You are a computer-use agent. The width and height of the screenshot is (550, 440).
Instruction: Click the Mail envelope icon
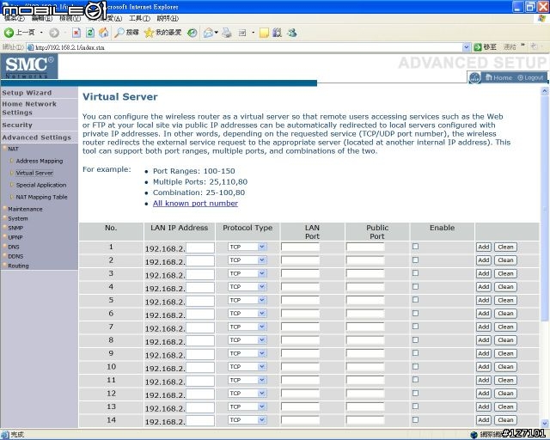(209, 33)
